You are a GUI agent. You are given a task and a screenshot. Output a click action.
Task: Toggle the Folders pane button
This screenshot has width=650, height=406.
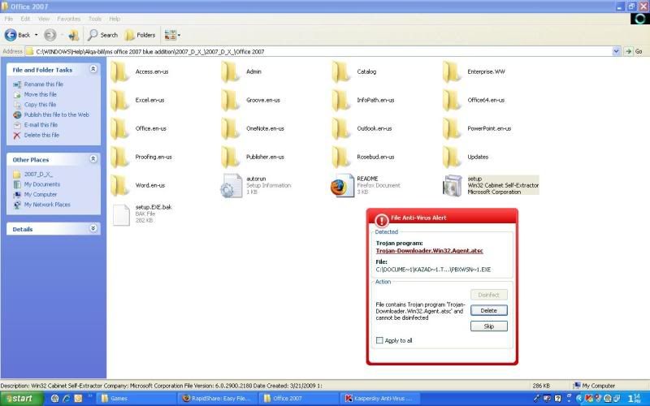point(140,35)
